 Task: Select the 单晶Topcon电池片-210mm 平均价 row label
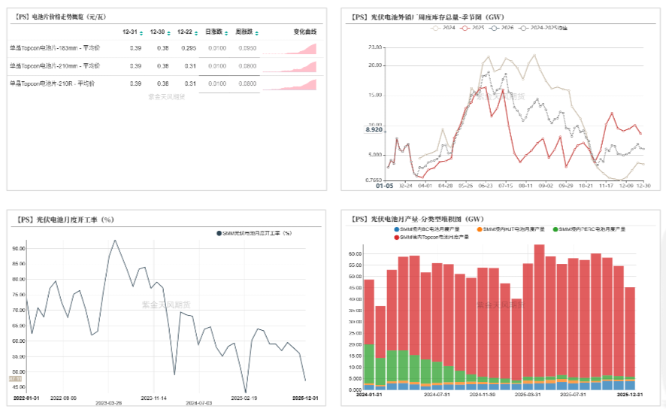coord(55,66)
